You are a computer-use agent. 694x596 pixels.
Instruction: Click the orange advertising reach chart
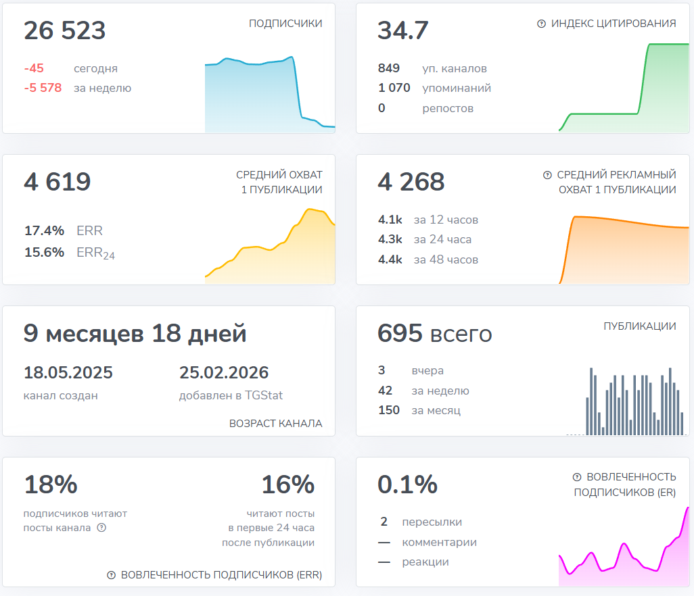623,249
